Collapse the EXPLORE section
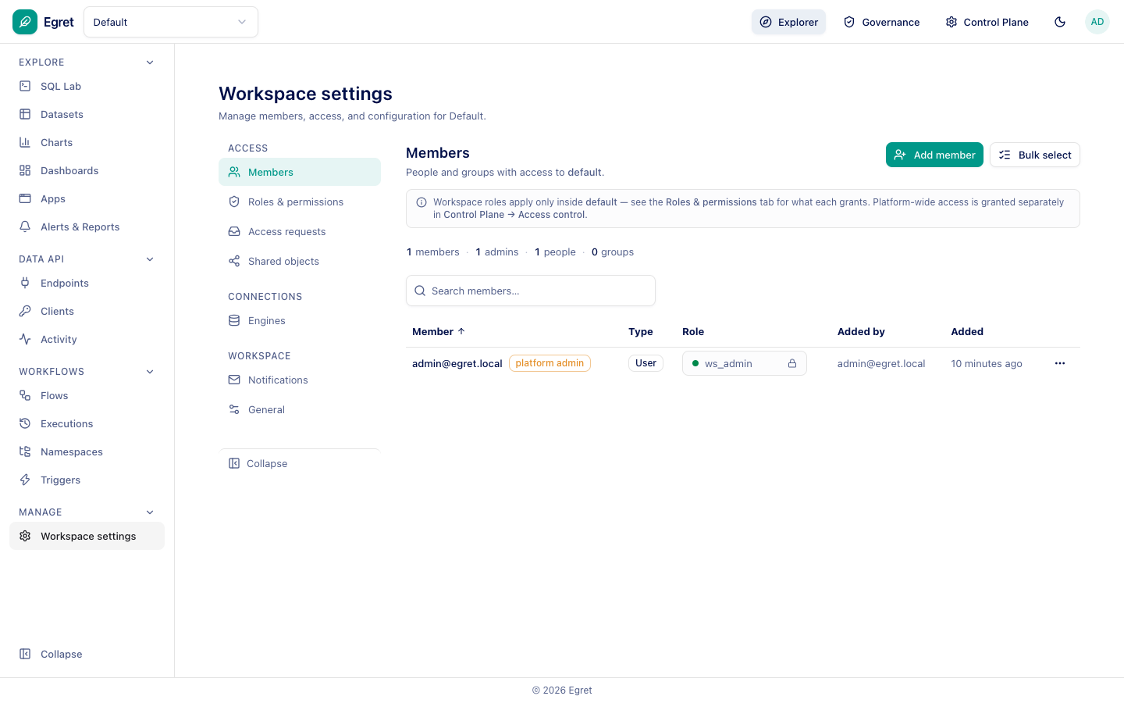Screen dimensions: 1124x703 pos(150,62)
